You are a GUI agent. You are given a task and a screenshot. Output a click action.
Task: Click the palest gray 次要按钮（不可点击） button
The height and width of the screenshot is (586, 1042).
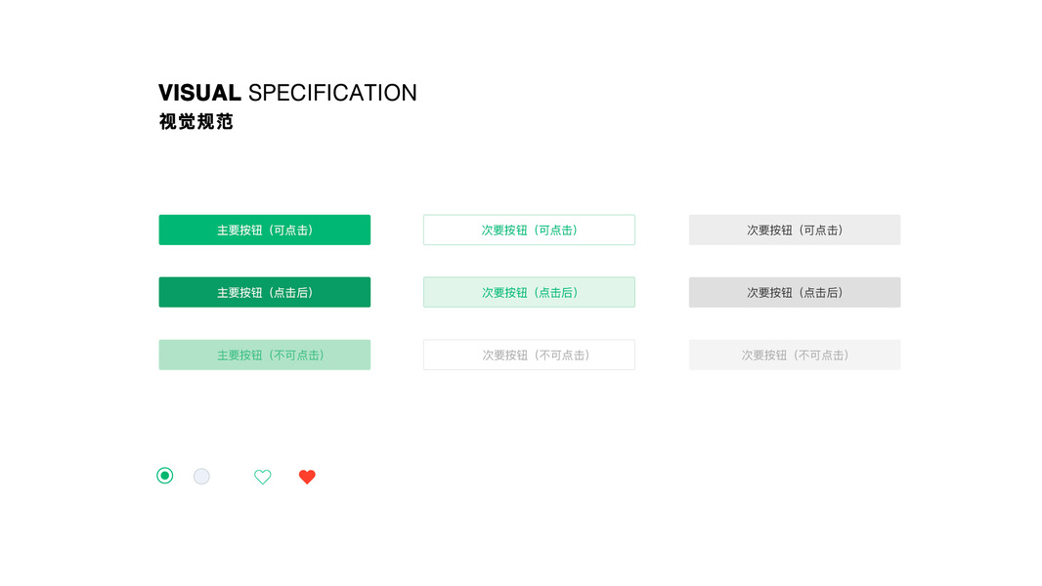click(x=794, y=355)
